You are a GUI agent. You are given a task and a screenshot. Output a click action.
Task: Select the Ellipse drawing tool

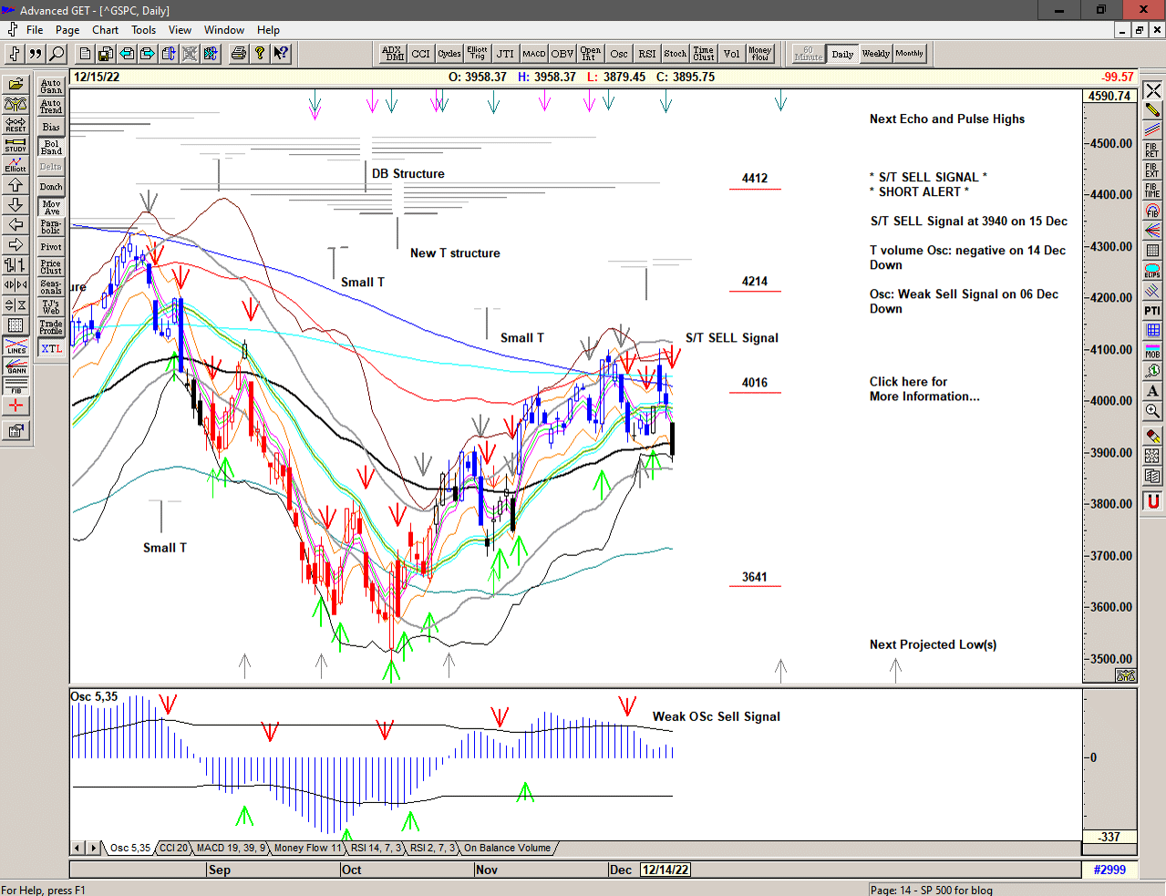pos(1152,271)
